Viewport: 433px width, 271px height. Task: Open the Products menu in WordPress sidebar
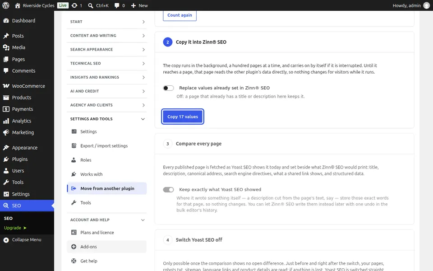click(27, 98)
